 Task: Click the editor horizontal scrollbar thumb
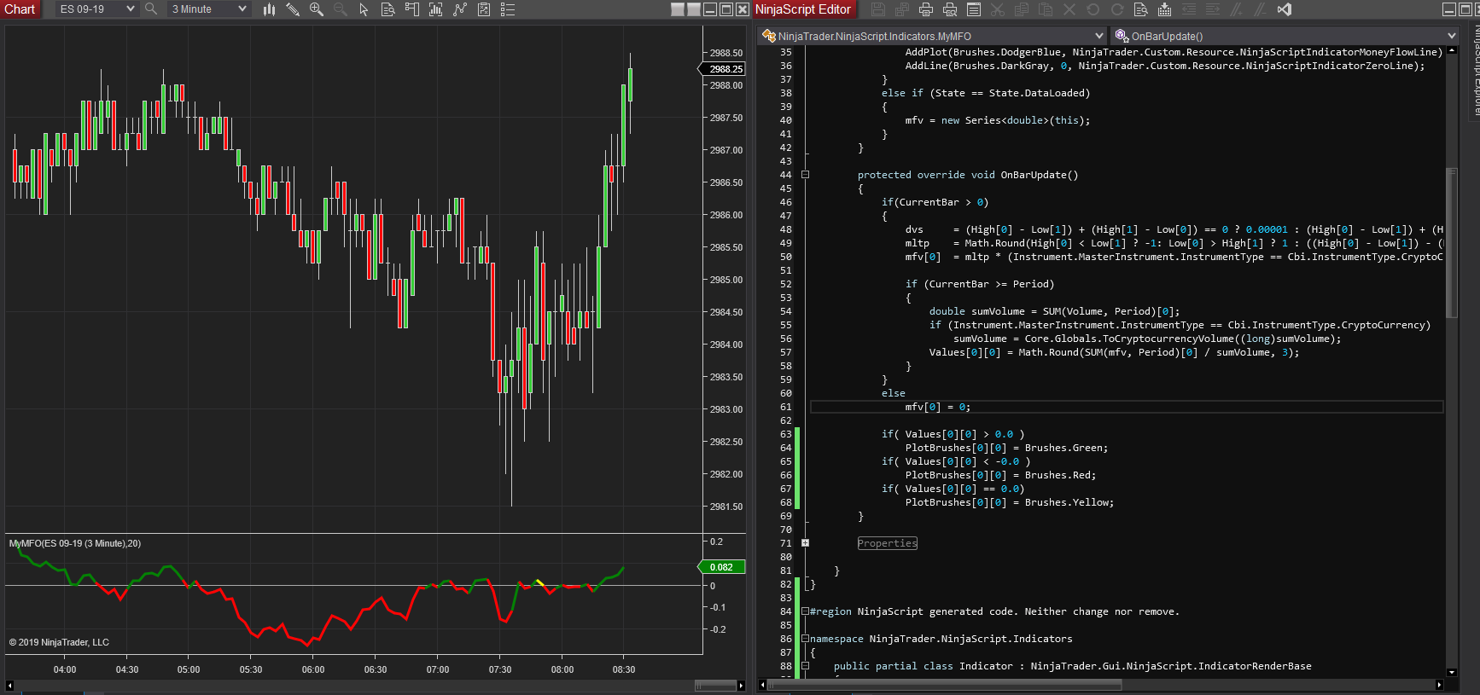(x=945, y=685)
